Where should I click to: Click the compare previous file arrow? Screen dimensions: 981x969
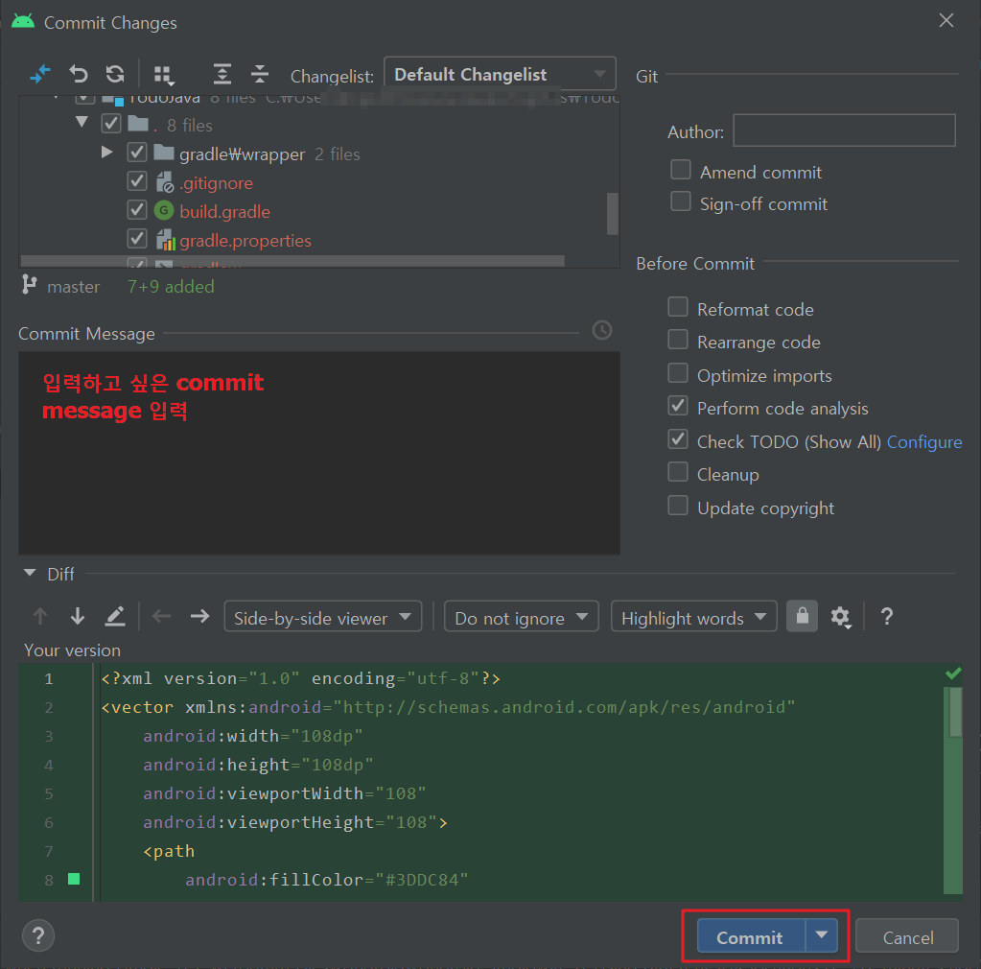161,617
